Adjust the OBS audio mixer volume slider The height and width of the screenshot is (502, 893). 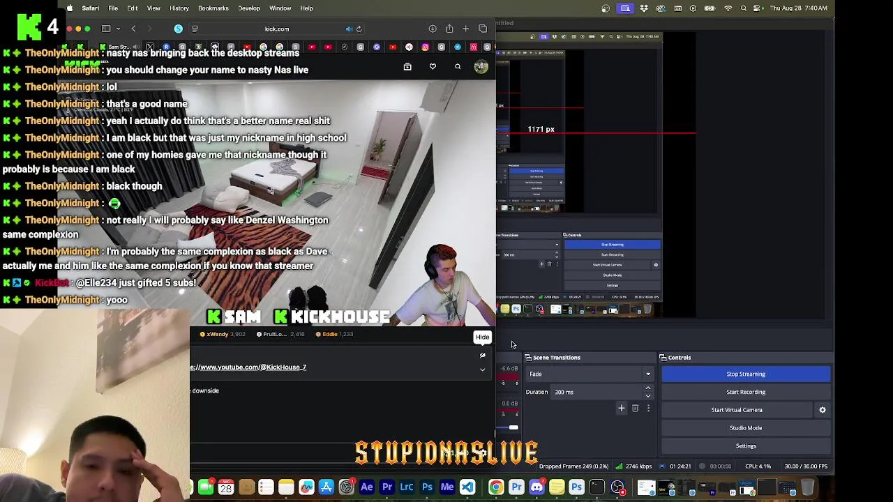coord(513,428)
